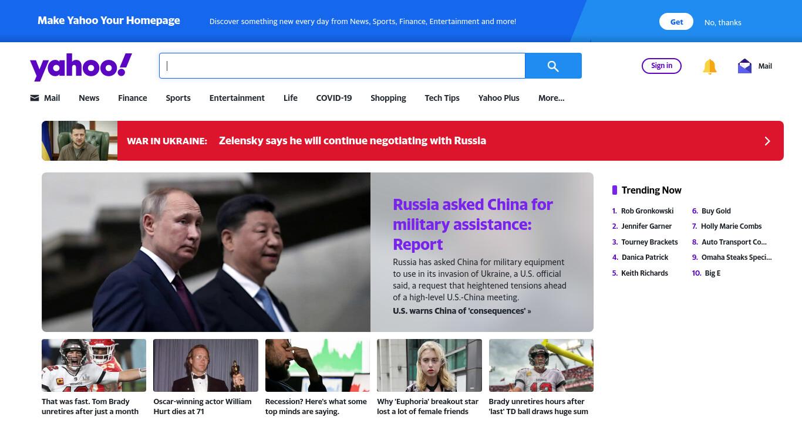Viewport: 802px width, 427px height.
Task: Open the Finance section
Action: coord(133,98)
